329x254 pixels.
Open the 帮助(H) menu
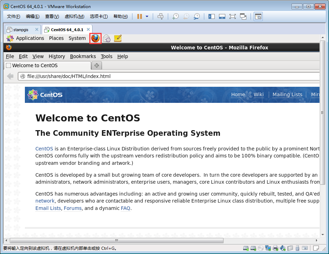121,16
